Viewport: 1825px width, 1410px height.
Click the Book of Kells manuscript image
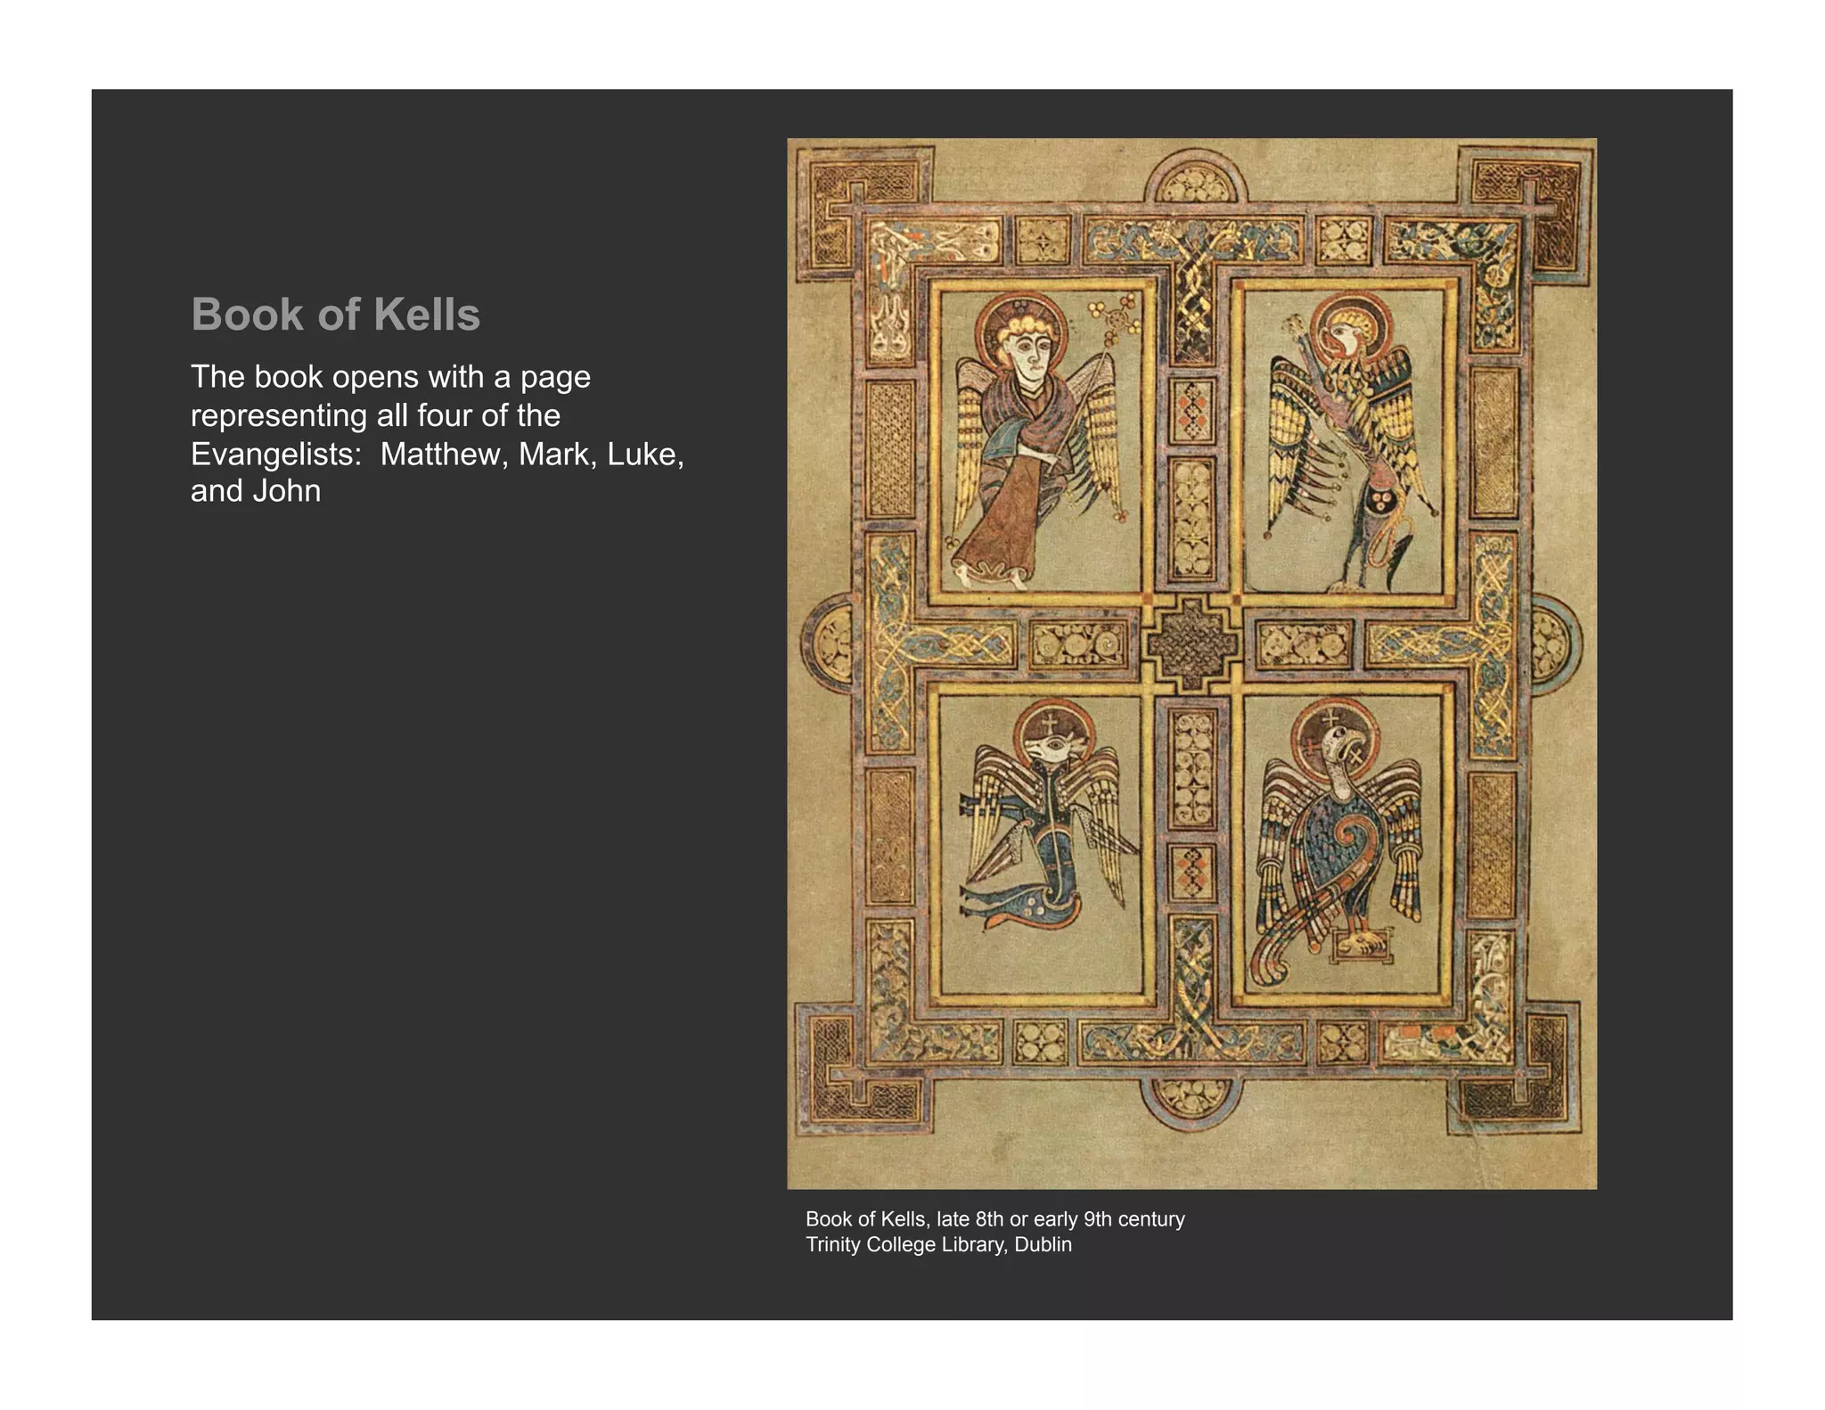click(1191, 663)
